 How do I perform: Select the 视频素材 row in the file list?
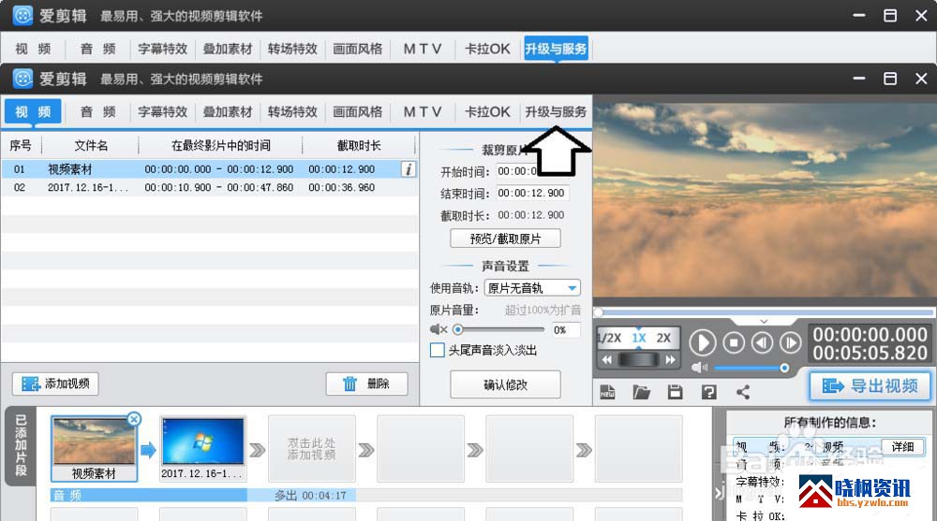209,169
